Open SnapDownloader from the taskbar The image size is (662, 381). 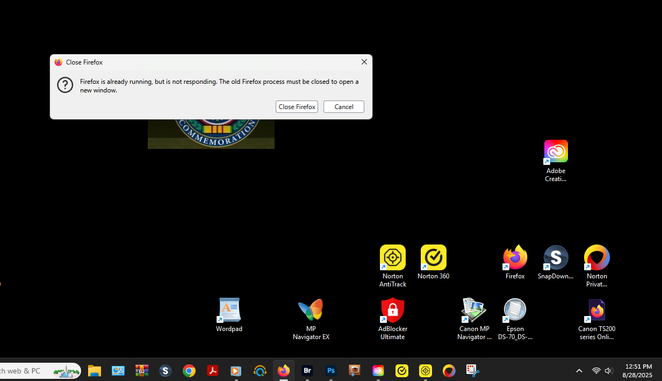click(165, 371)
